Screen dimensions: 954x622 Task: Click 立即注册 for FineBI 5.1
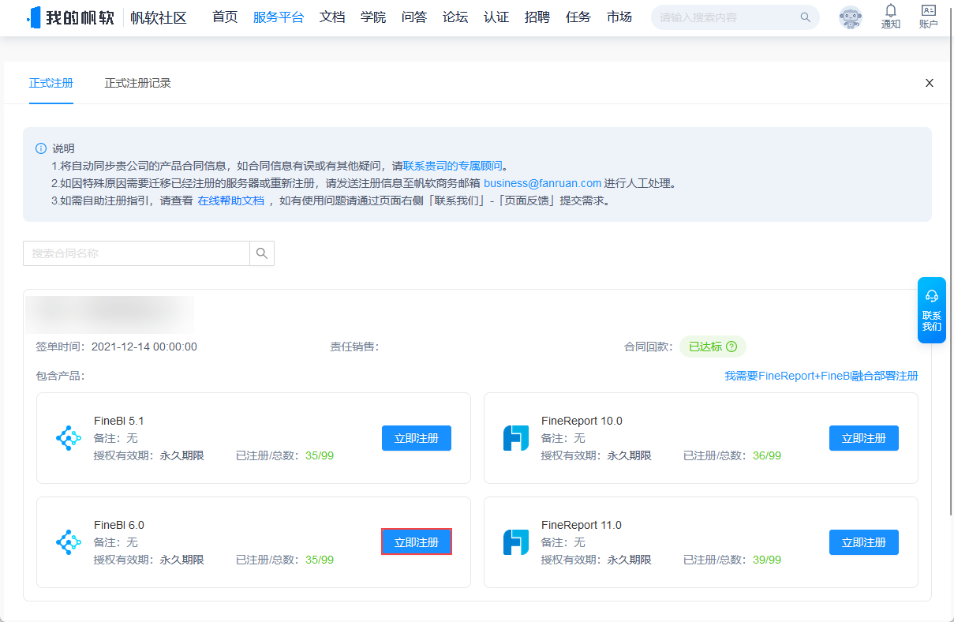pyautogui.click(x=417, y=438)
